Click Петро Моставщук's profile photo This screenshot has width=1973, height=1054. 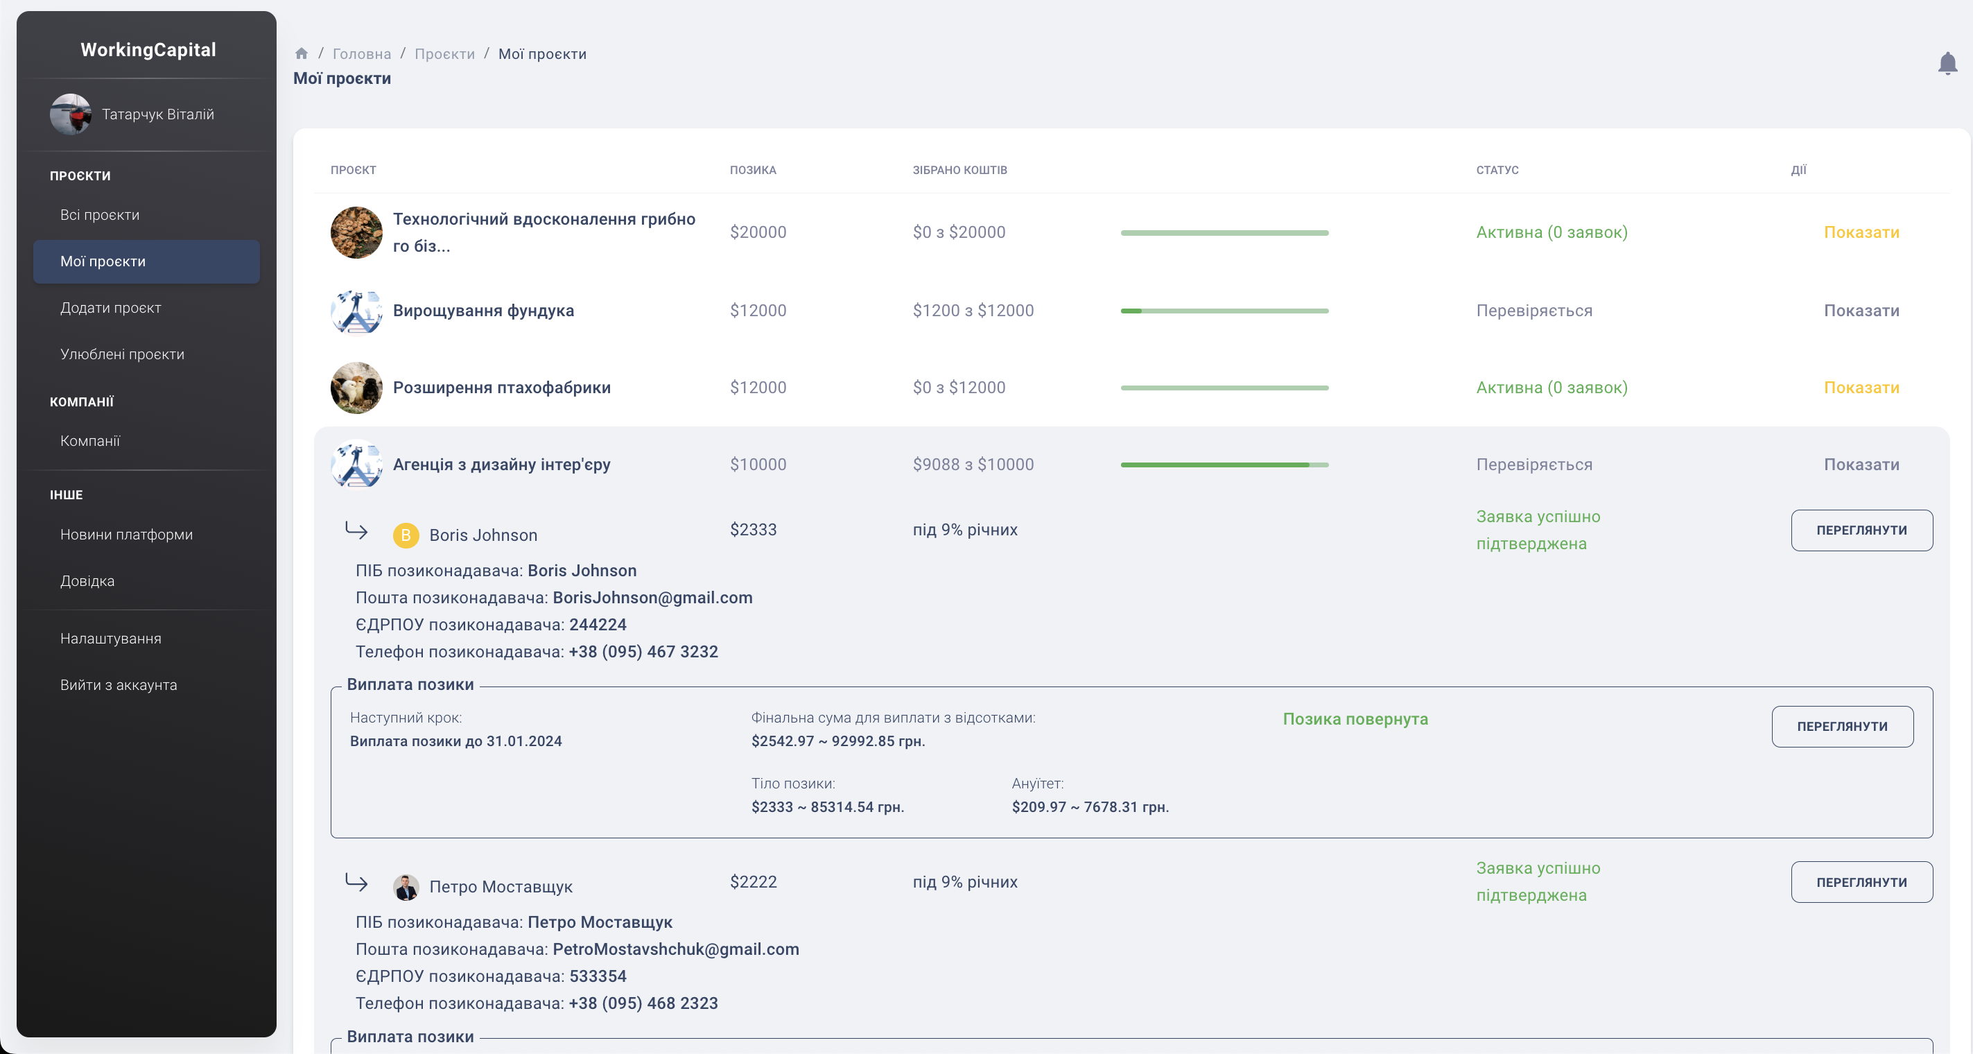point(405,886)
